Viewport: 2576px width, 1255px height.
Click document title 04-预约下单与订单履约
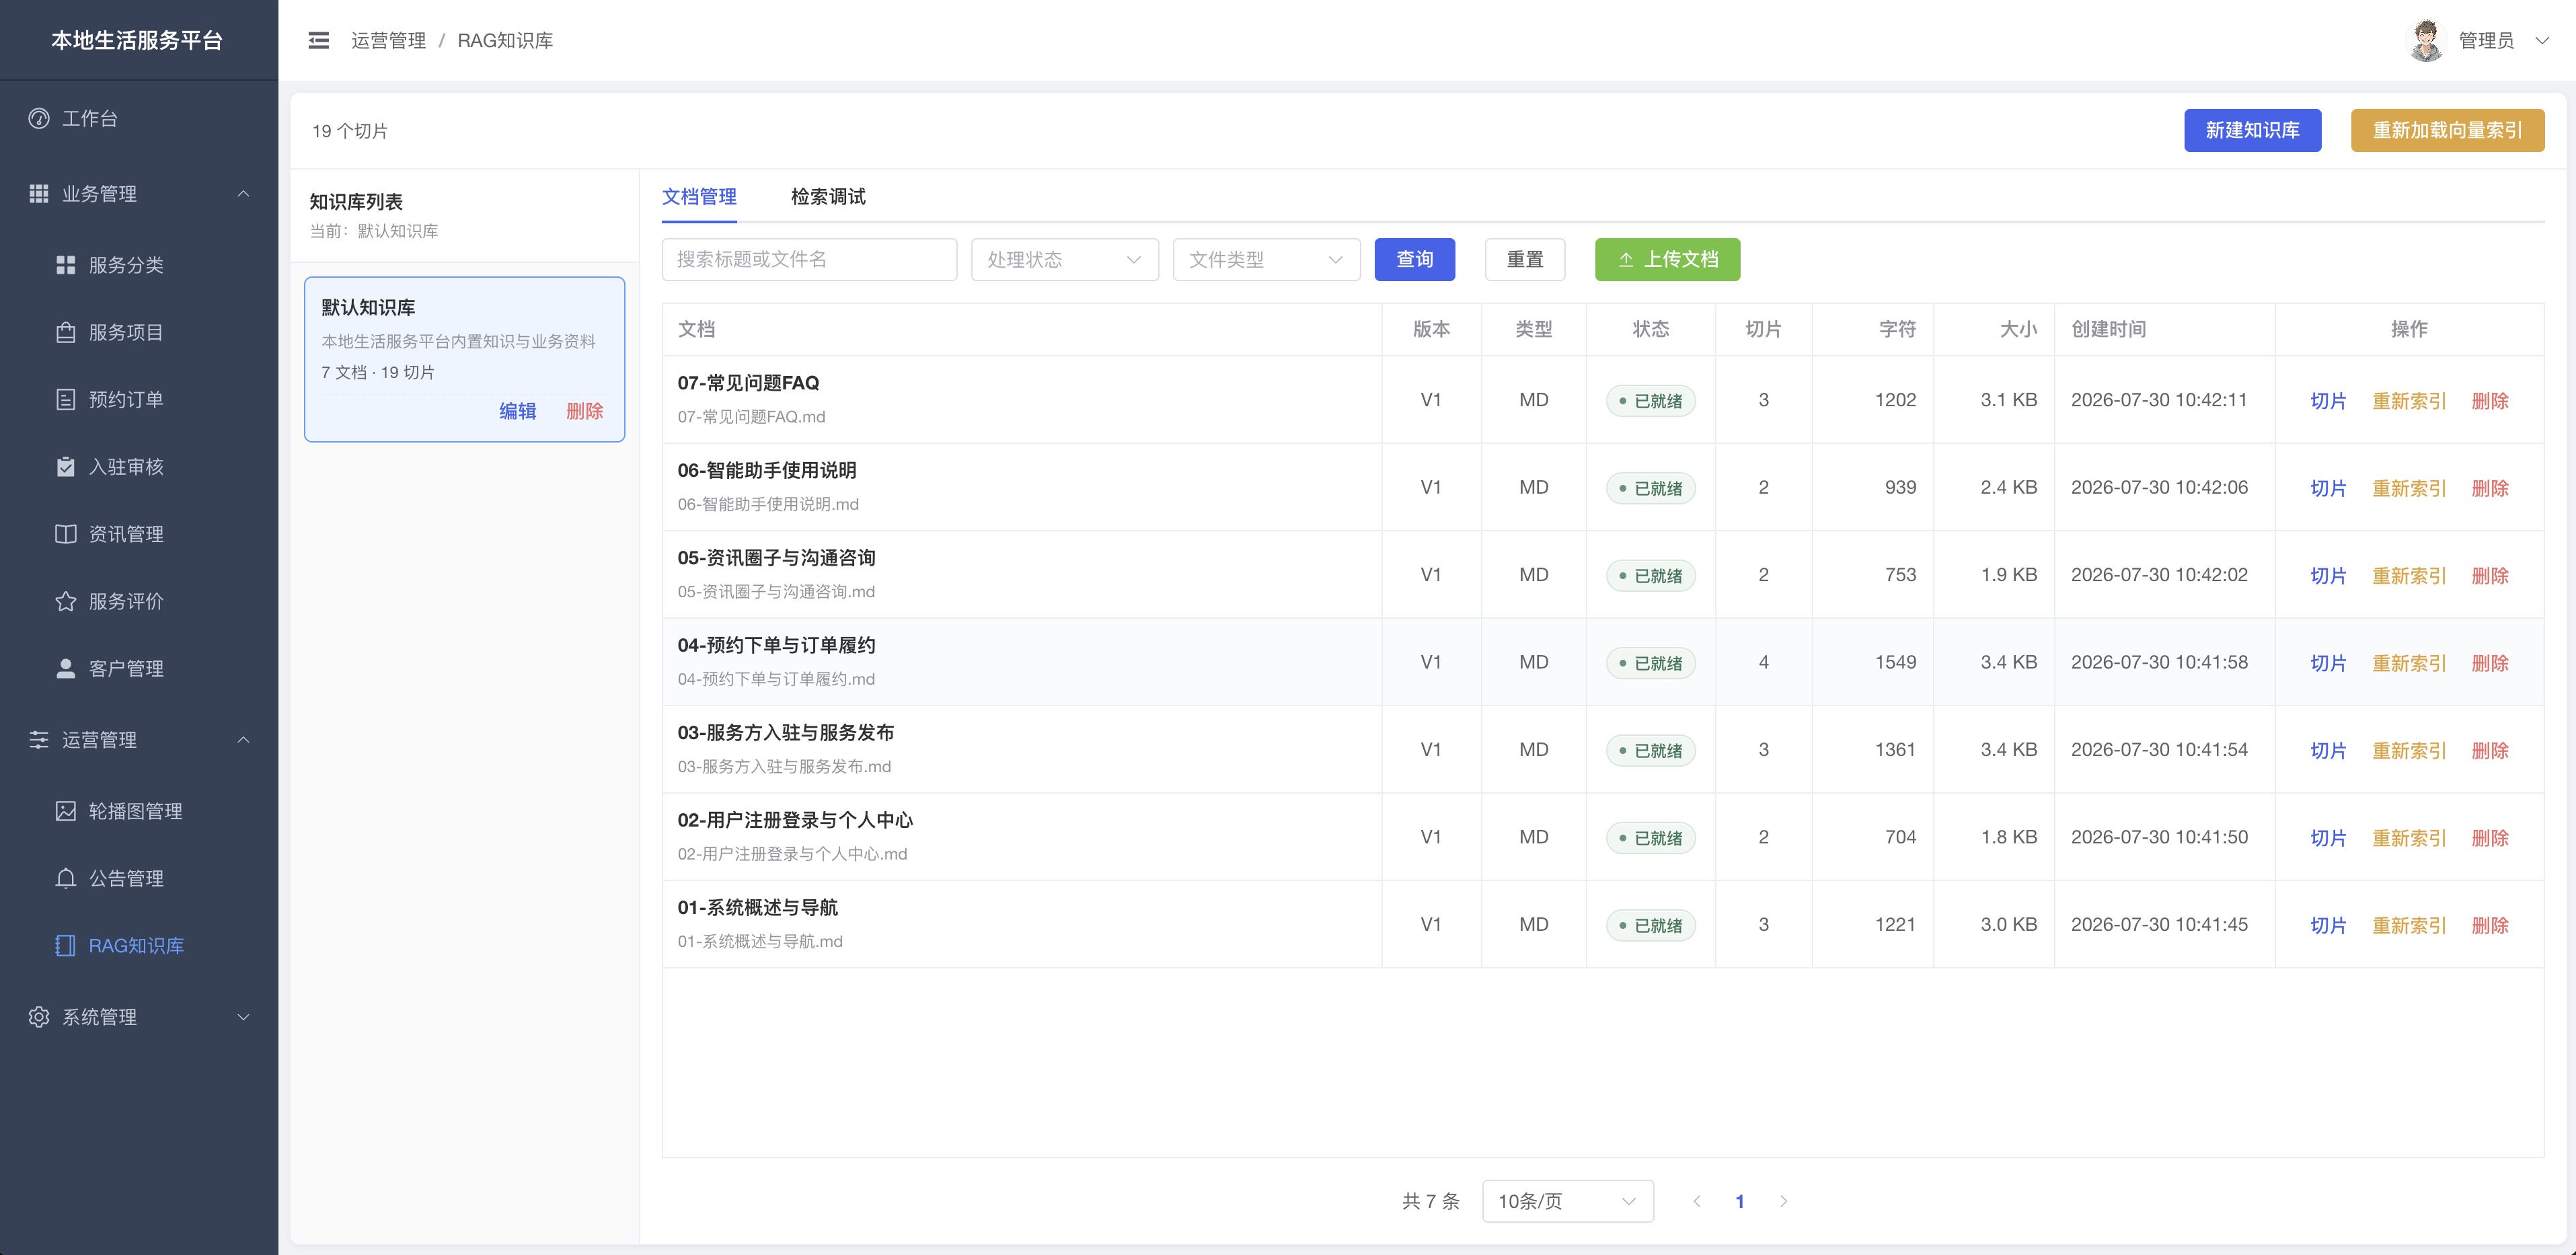pyautogui.click(x=776, y=645)
